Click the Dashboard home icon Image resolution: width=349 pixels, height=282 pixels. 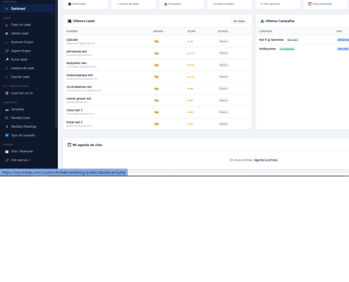click(6, 8)
